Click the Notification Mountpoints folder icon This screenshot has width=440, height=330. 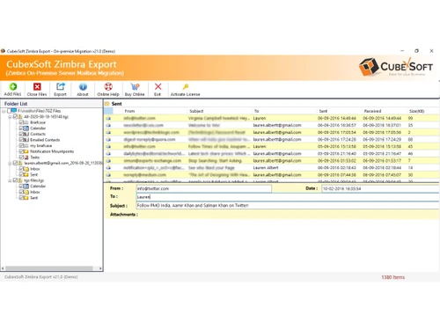click(26, 151)
